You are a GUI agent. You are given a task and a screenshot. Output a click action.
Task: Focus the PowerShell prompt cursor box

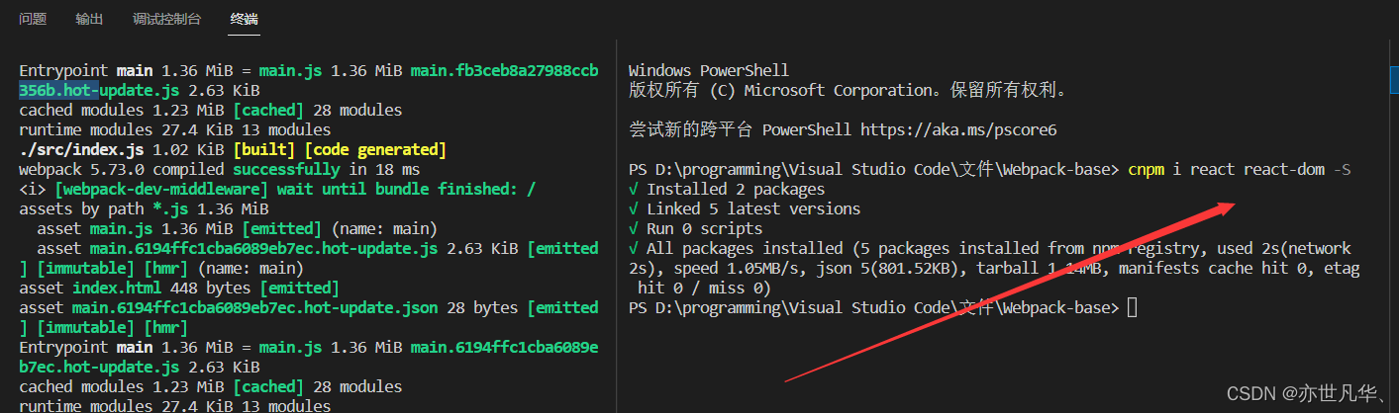click(x=1133, y=308)
